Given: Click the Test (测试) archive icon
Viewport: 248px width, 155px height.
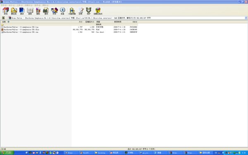Looking at the screenshot, I should click(x=22, y=11).
